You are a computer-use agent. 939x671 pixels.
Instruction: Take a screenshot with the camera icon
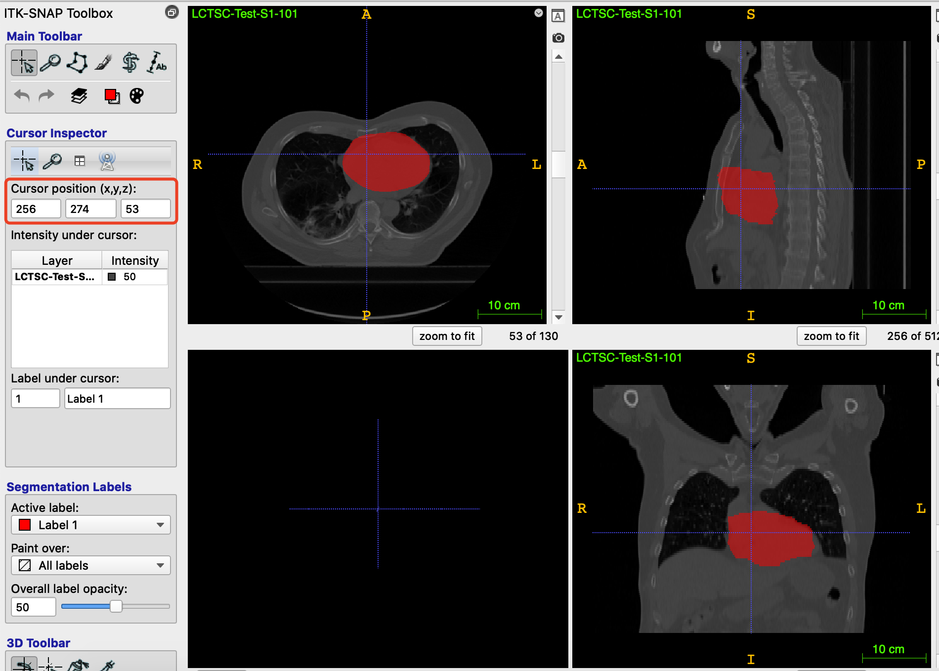coord(558,38)
